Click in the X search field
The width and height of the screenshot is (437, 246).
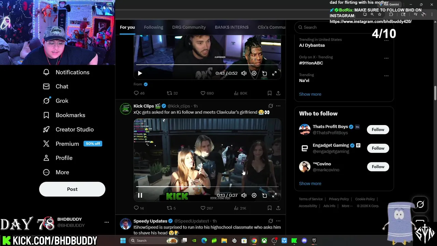click(x=344, y=27)
